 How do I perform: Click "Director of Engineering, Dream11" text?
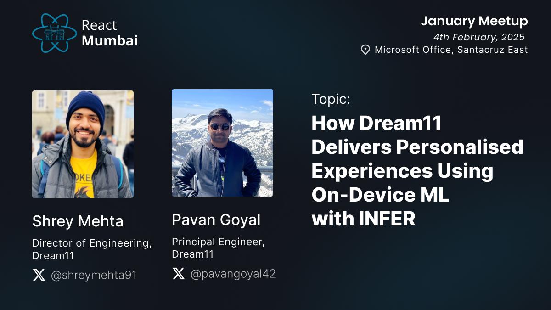(92, 249)
